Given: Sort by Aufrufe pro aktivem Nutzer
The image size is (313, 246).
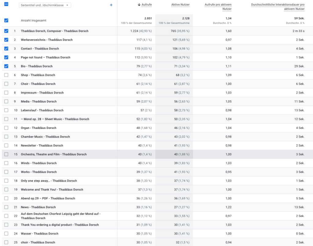Looking at the screenshot, I should pos(218,7).
